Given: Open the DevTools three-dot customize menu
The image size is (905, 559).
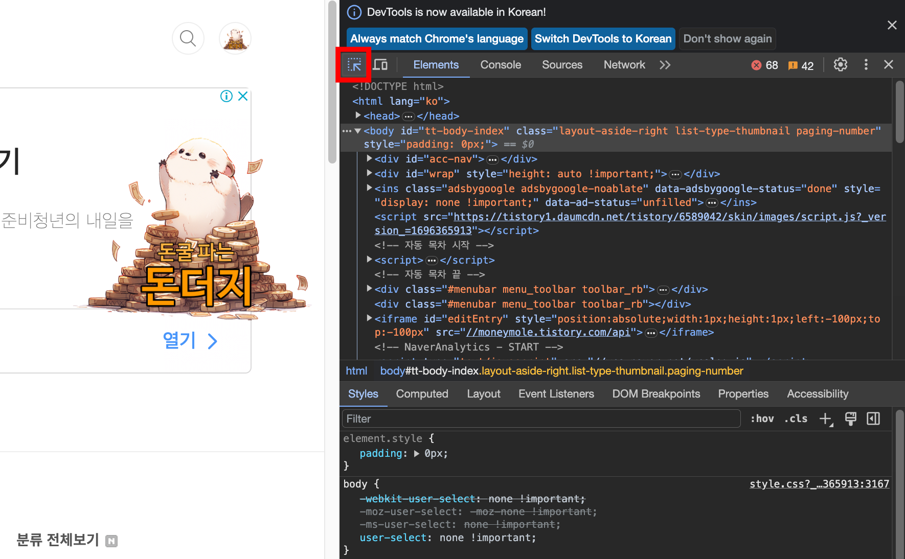Looking at the screenshot, I should coord(866,65).
